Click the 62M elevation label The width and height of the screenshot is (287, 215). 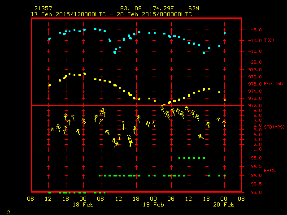pos(194,9)
